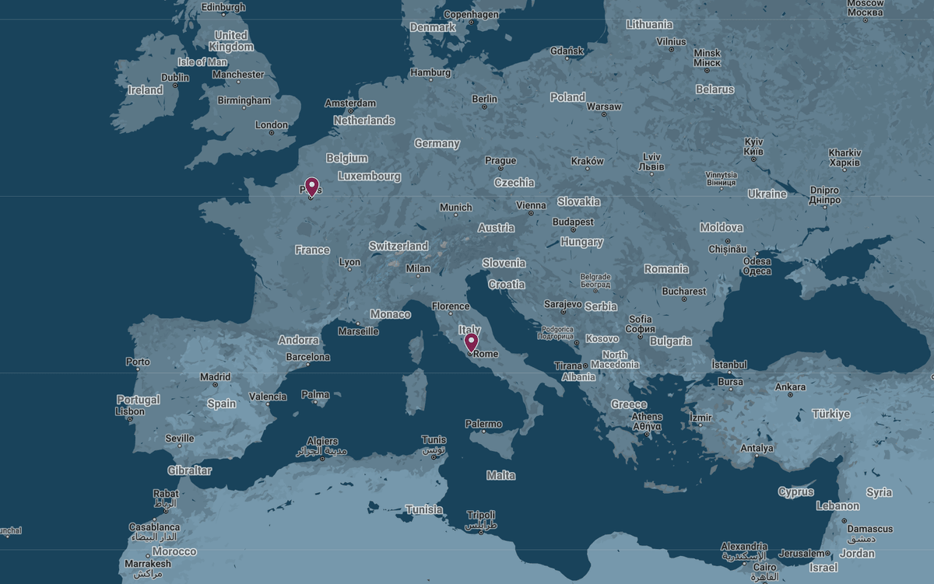Click the Bucharest city label
This screenshot has width=934, height=584.
click(x=684, y=292)
